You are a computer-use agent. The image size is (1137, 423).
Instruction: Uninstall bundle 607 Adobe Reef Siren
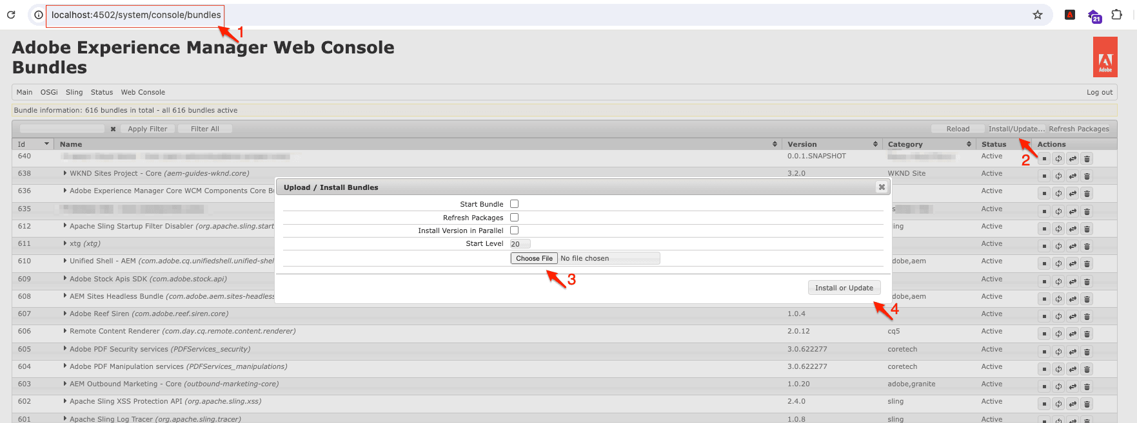(x=1087, y=316)
